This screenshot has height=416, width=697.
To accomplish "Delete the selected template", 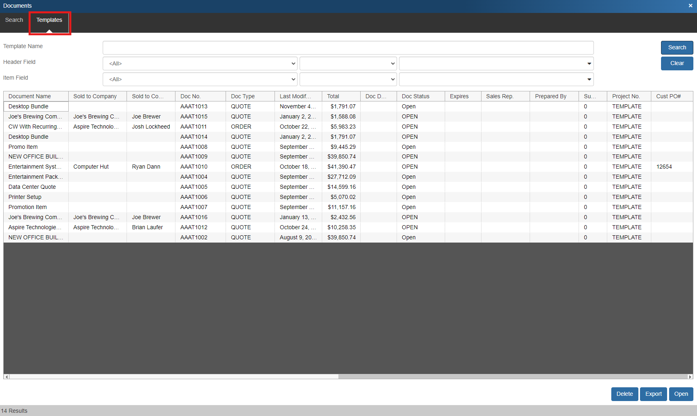I will [x=624, y=394].
